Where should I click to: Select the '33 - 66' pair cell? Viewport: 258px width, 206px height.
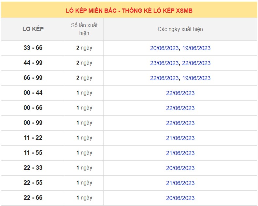[x=33, y=48]
